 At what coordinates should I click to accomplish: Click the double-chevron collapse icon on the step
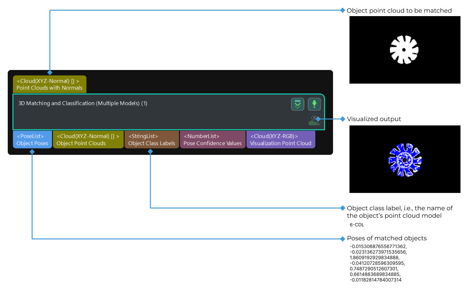coord(297,104)
